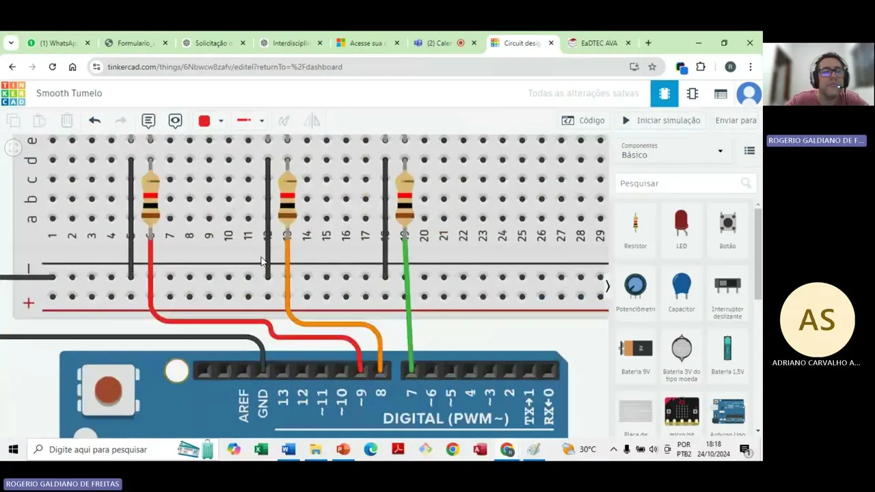This screenshot has width=875, height=492.
Task: Switch to the WhatsApp browser tab
Action: pos(58,43)
